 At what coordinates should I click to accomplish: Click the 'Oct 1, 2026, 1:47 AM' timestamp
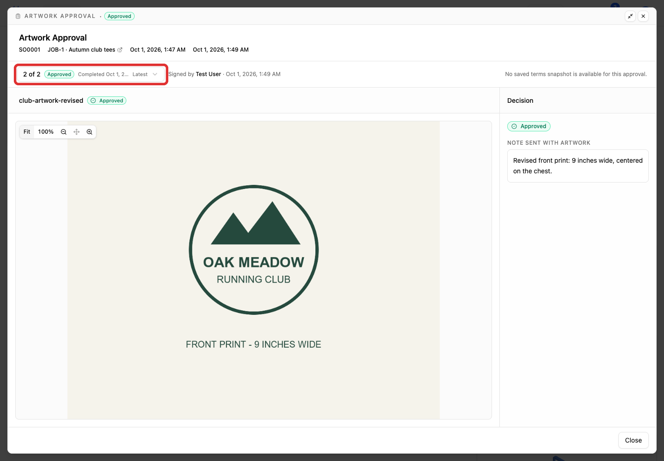[158, 50]
